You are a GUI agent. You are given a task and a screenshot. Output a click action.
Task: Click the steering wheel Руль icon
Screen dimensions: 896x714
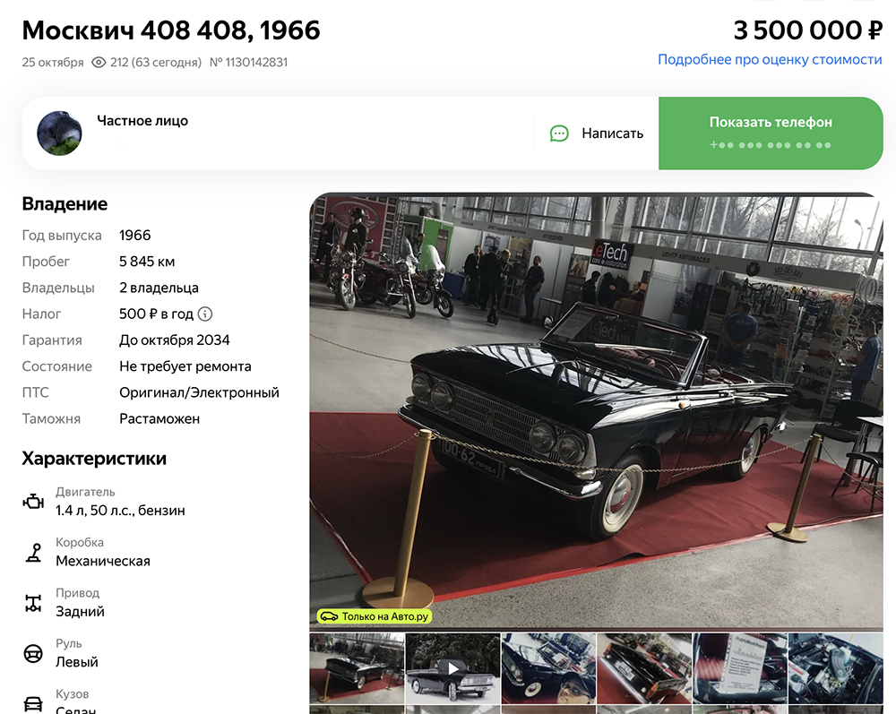point(33,653)
